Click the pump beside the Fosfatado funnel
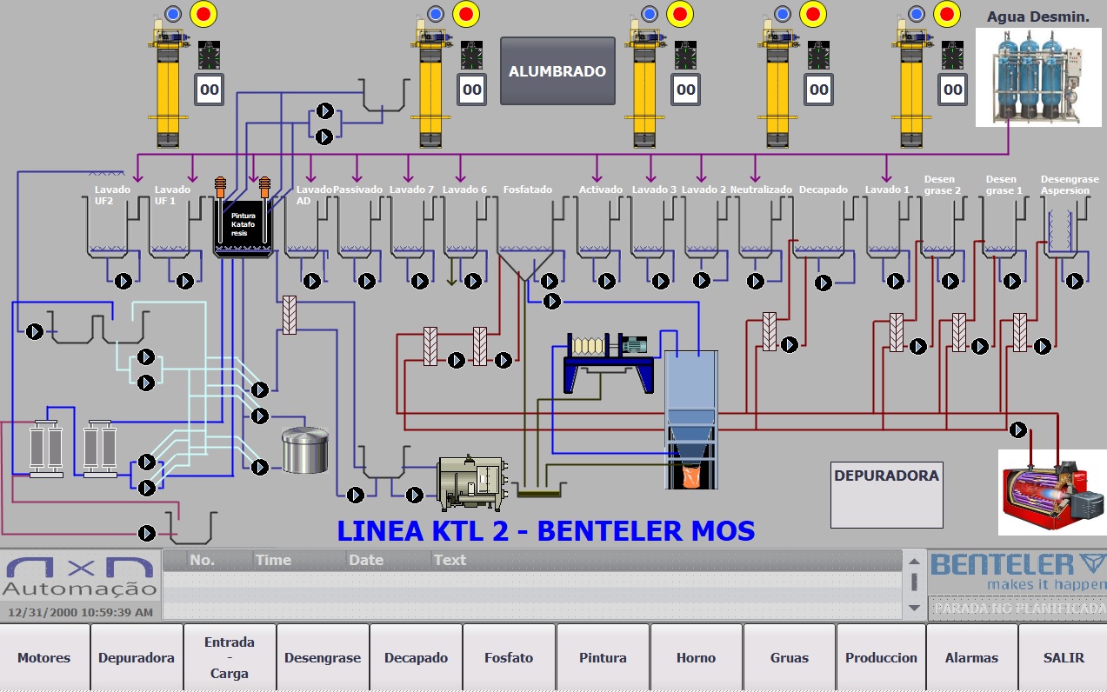Viewport: 1107px width, 692px height. click(x=550, y=281)
